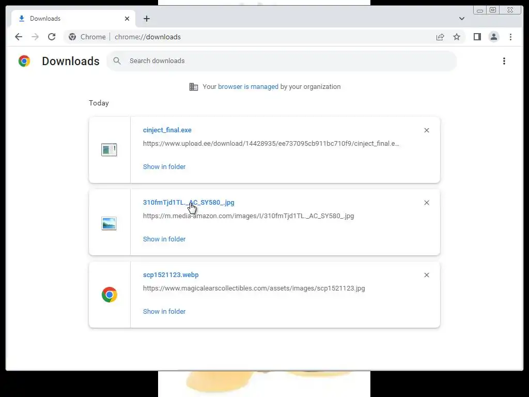Open the 'browser is managed' link
The image size is (529, 397).
[248, 87]
